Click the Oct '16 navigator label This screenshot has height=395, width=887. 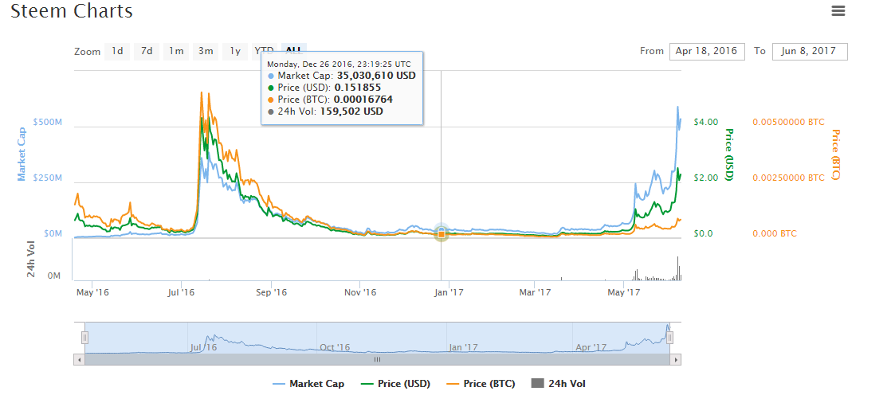[x=335, y=347]
